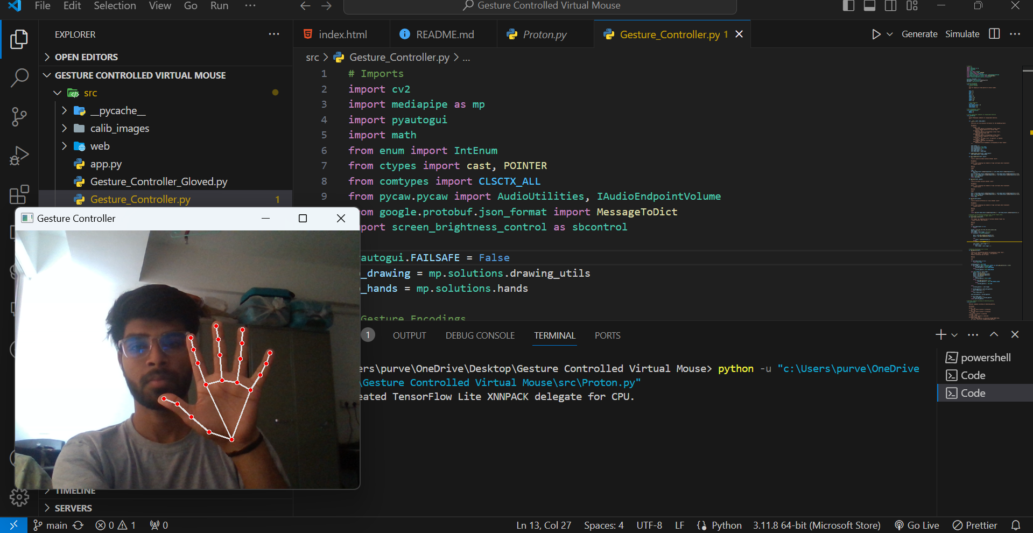Click the Run Python File play button
The width and height of the screenshot is (1033, 533).
tap(876, 34)
